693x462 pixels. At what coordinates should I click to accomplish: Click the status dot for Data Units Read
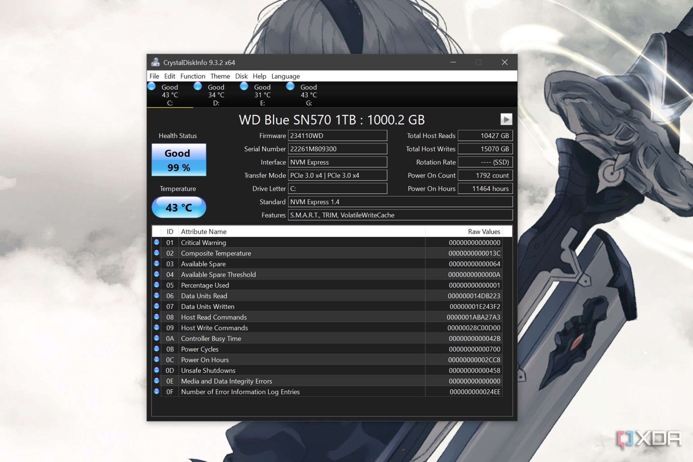coord(156,295)
